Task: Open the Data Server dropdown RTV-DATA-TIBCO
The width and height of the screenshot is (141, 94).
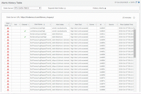Action: tap(27, 8)
